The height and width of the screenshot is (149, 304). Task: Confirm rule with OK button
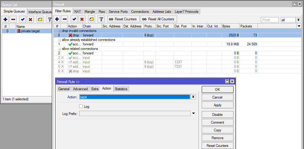pyautogui.click(x=218, y=90)
